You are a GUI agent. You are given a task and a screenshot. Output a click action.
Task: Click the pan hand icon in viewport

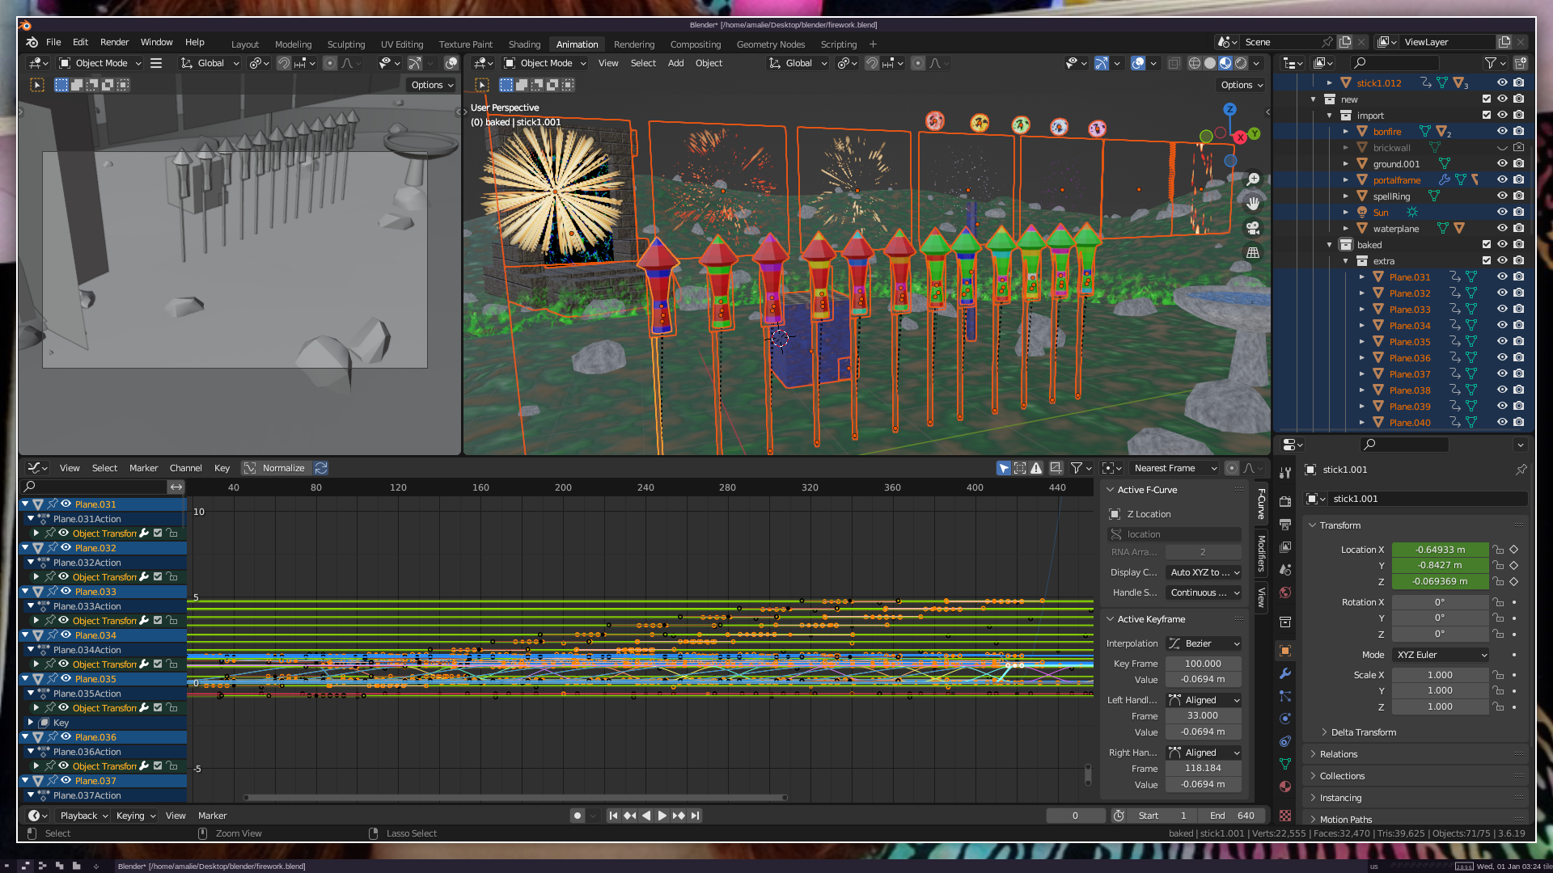click(1253, 204)
